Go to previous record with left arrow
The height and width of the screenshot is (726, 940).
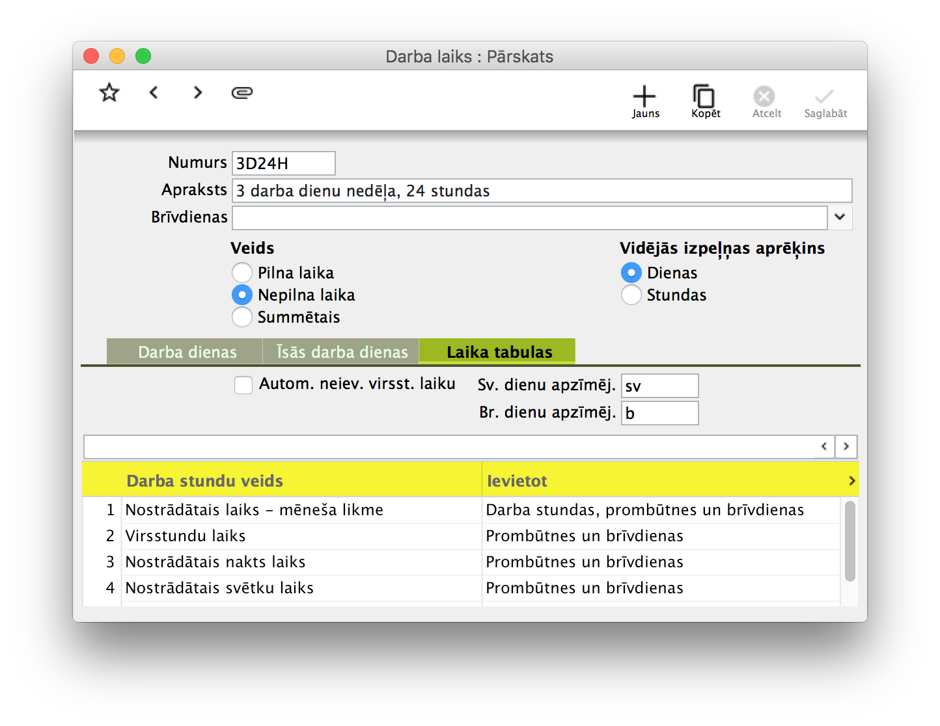(154, 93)
